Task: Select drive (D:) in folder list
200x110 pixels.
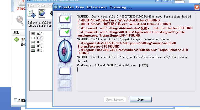Action: 37,42
